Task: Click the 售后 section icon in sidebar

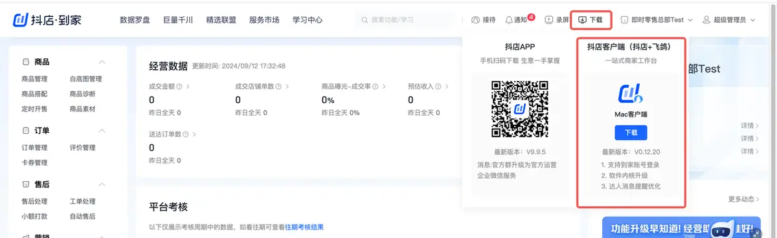Action: coord(25,184)
